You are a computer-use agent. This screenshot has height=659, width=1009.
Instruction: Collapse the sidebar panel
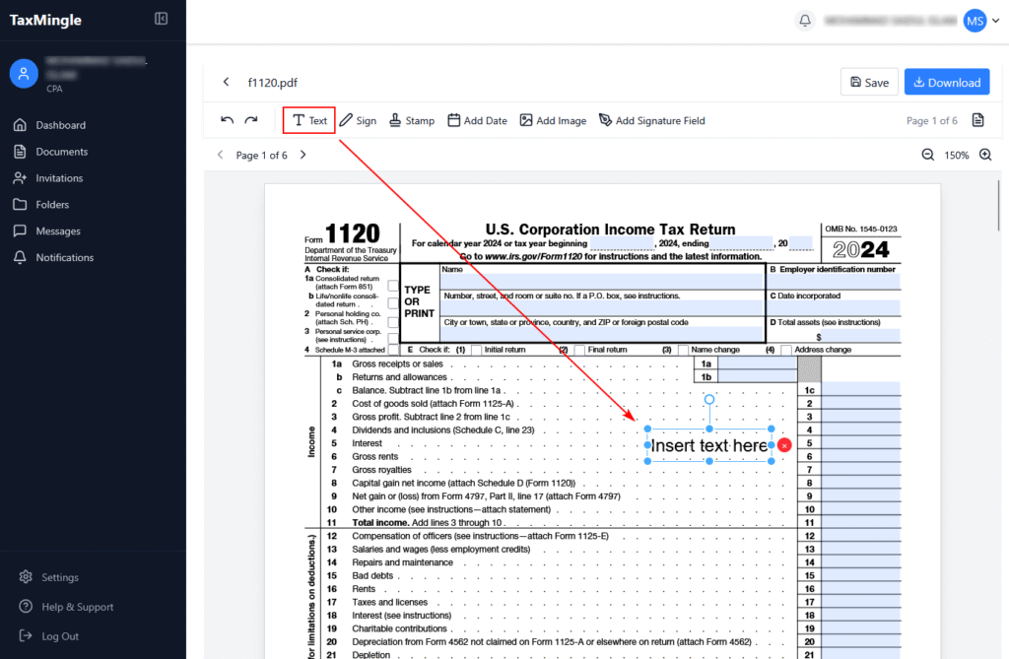click(162, 19)
